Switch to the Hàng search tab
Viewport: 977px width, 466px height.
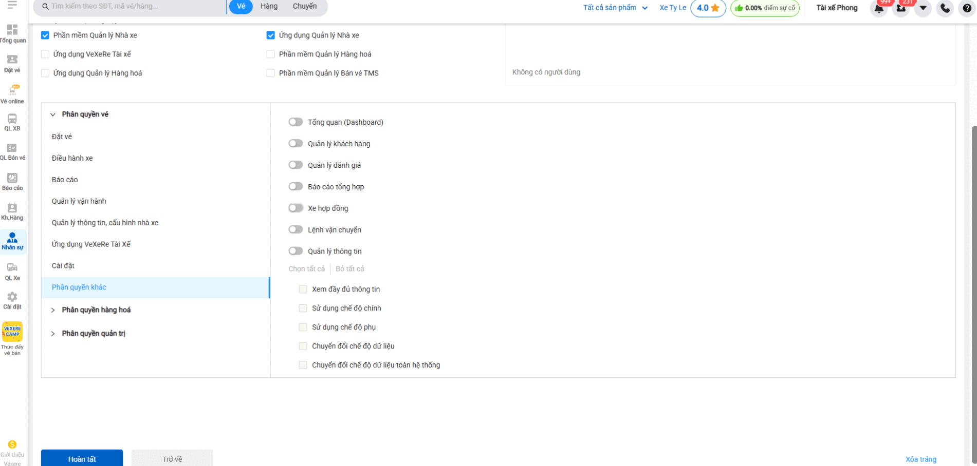[x=269, y=6]
